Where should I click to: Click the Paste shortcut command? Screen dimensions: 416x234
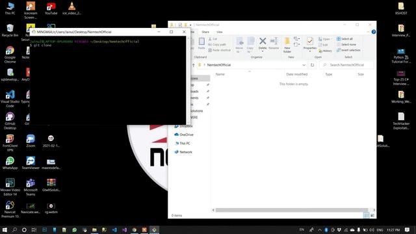(219, 50)
